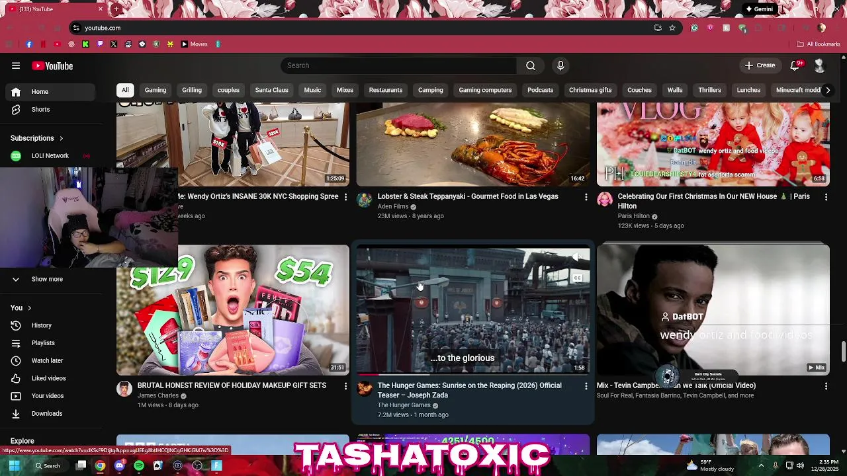Screen dimensions: 847x476
Task: Open Playlists in the sidebar
Action: (x=43, y=343)
